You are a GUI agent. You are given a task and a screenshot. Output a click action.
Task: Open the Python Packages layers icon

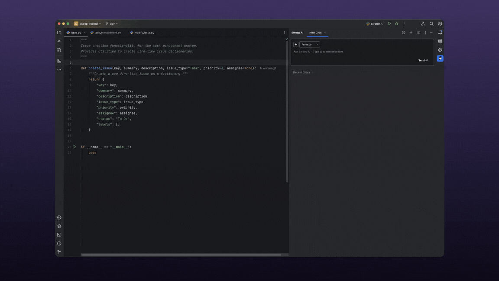click(x=59, y=226)
